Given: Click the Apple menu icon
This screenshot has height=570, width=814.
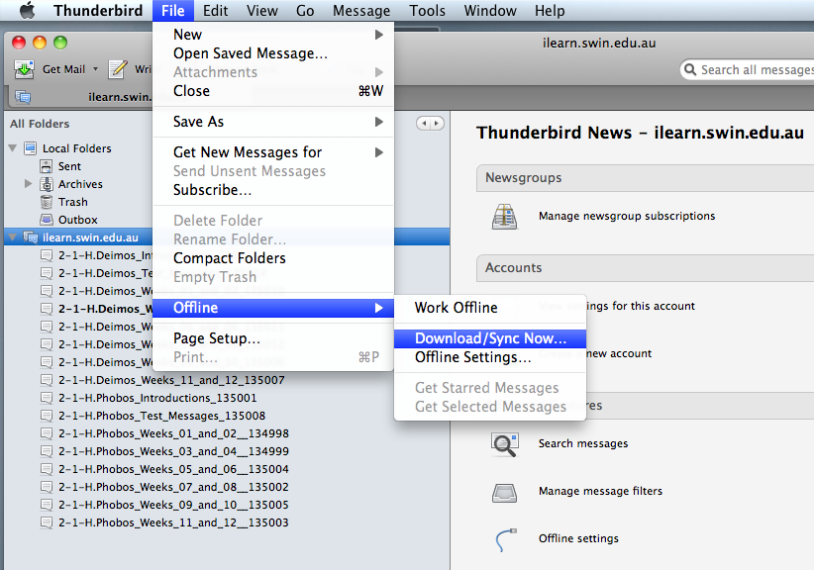Looking at the screenshot, I should [27, 10].
